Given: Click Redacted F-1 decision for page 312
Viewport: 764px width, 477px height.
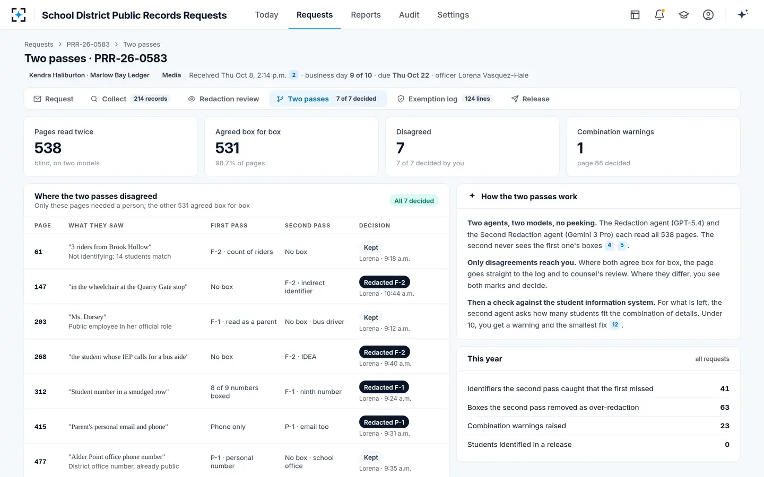Looking at the screenshot, I should (384, 387).
